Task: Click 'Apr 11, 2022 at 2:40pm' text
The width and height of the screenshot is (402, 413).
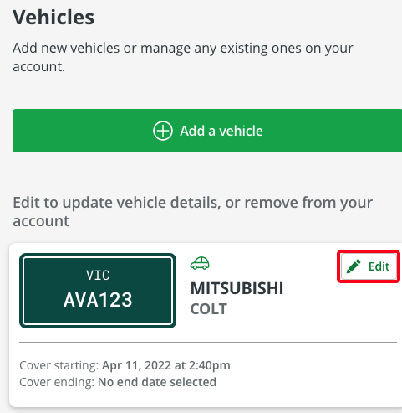Action: click(166, 365)
